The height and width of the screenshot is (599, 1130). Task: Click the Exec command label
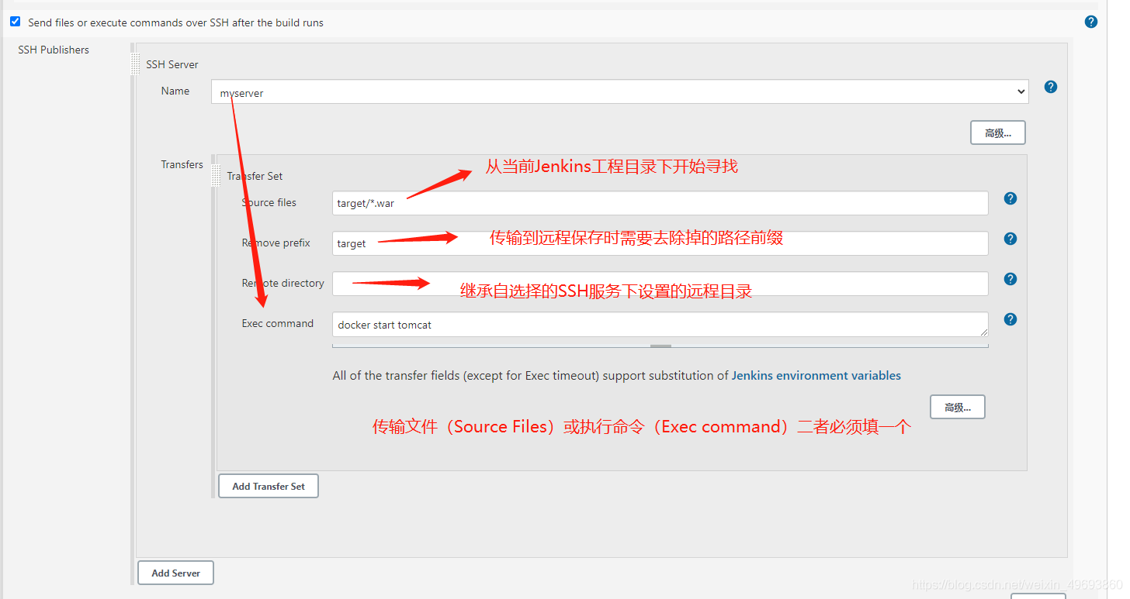[x=277, y=323]
